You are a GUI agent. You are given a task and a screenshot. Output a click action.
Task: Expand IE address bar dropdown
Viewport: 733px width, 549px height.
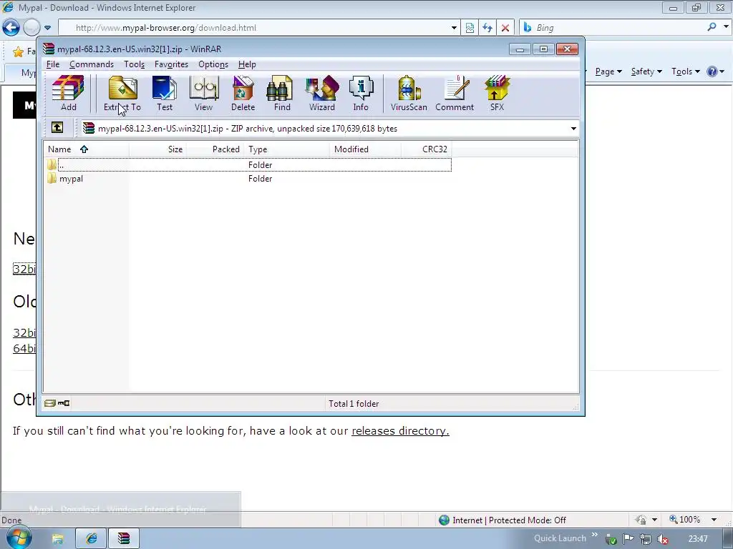454,28
